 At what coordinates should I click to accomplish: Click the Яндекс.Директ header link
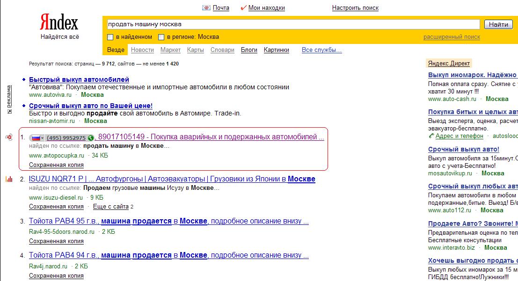(x=449, y=64)
